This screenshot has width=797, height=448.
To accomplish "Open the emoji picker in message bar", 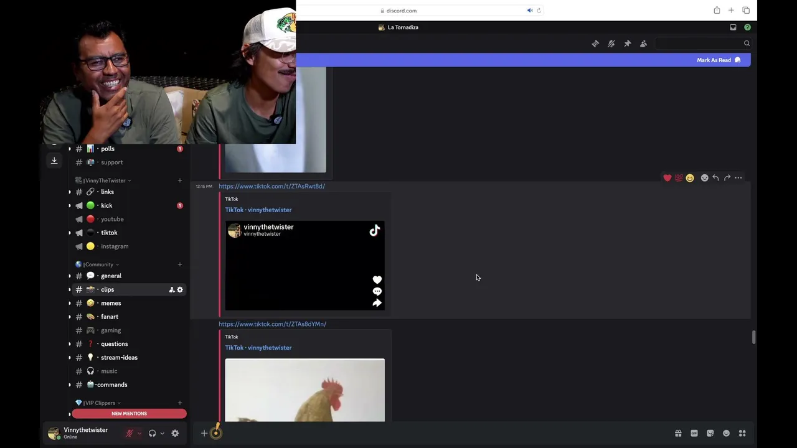I will pyautogui.click(x=726, y=433).
